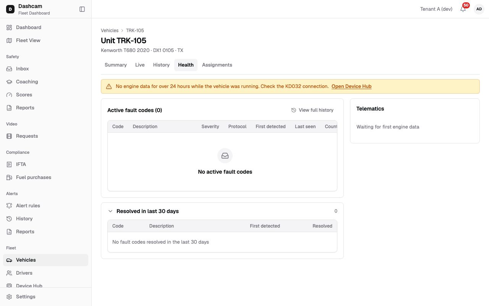This screenshot has width=489, height=306.
Task: Click "Waiting for first engine data" text
Action: click(388, 127)
